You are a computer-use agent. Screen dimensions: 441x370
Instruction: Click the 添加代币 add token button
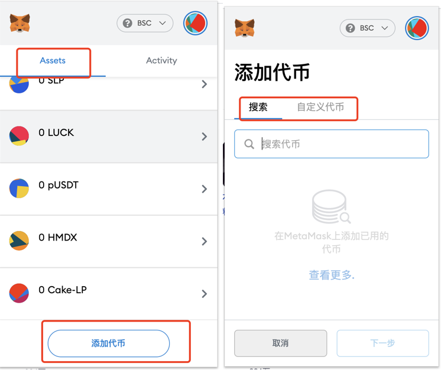[109, 343]
